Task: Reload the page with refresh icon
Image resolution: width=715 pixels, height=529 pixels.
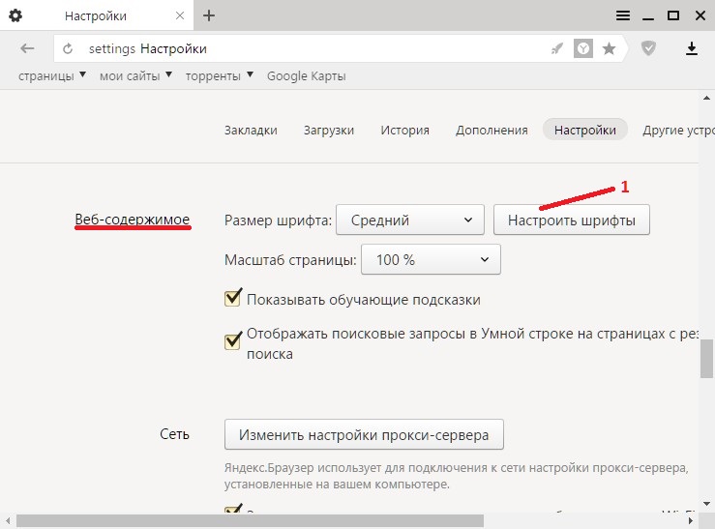Action: pos(68,48)
